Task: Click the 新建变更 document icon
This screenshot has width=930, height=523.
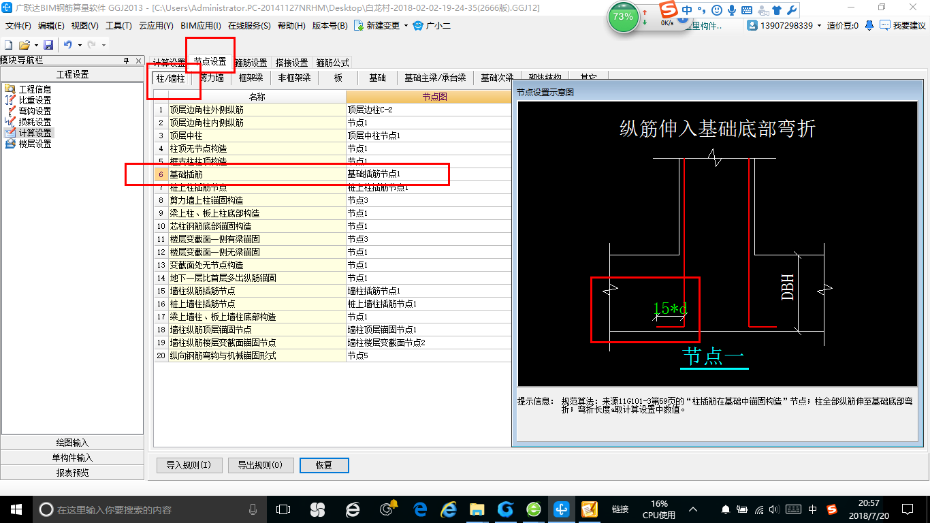Action: click(x=358, y=25)
